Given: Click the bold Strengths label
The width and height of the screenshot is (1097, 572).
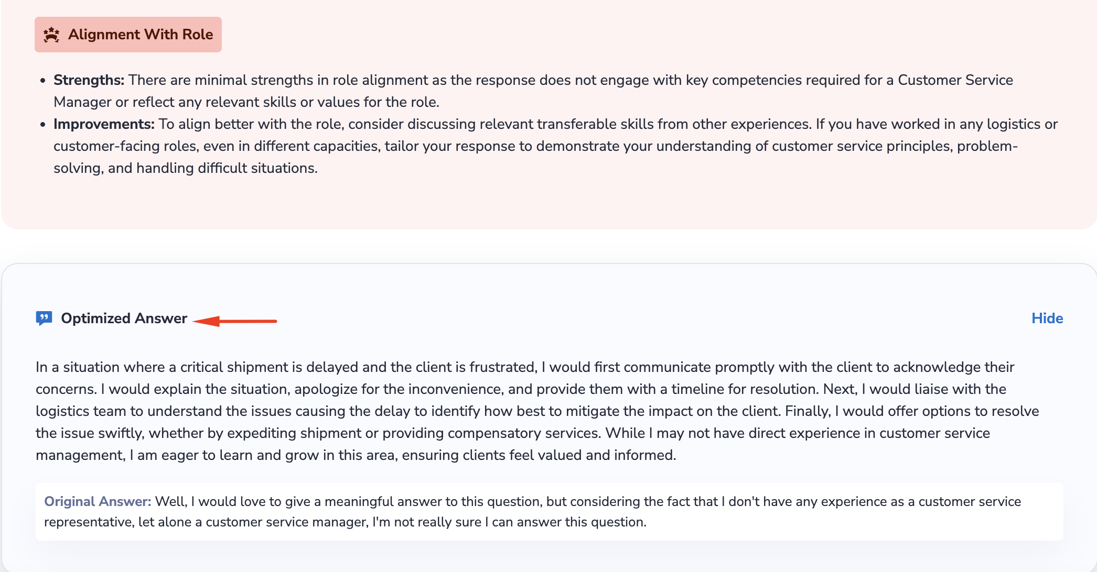Looking at the screenshot, I should click(89, 80).
